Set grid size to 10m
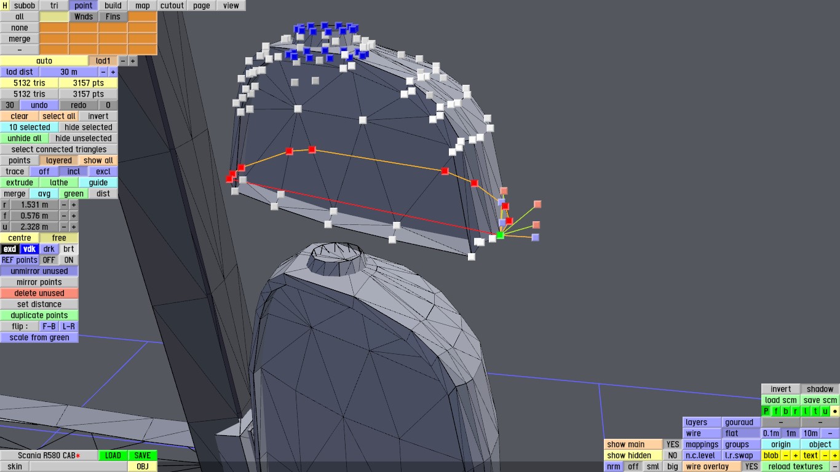 click(x=810, y=433)
